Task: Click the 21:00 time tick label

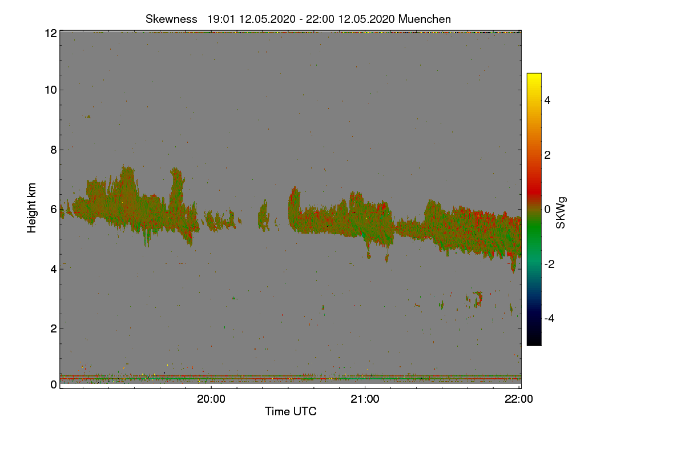Action: (x=365, y=400)
